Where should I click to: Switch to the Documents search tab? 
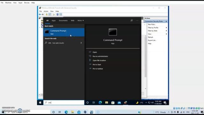click(x=63, y=20)
